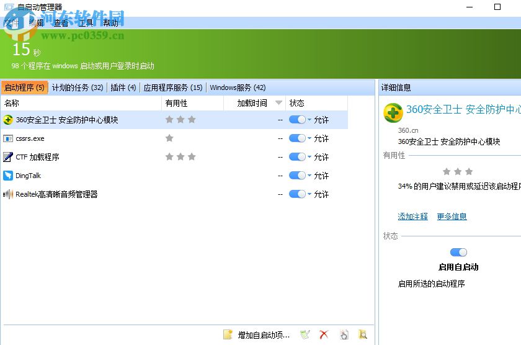Image resolution: width=521 pixels, height=345 pixels.
Task: Maximize the 自启动管理器 window
Action: [x=497, y=7]
